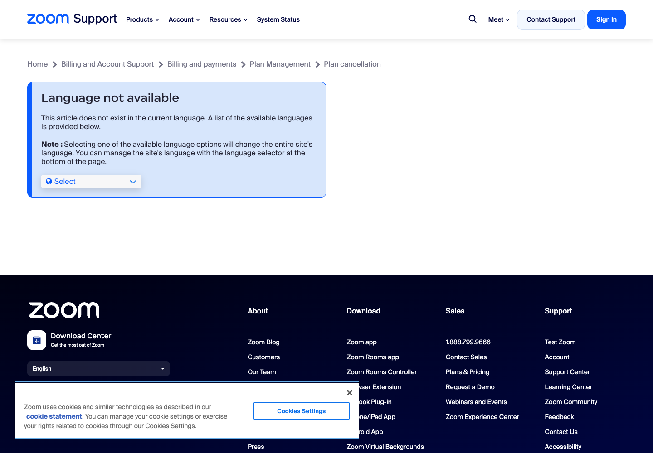This screenshot has width=653, height=453.
Task: Open Plan cancellation breadcrumb
Action: [352, 64]
